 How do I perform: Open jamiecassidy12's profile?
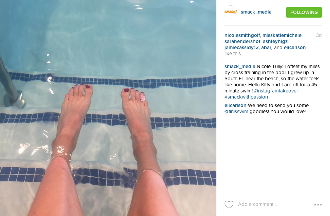pyautogui.click(x=241, y=47)
